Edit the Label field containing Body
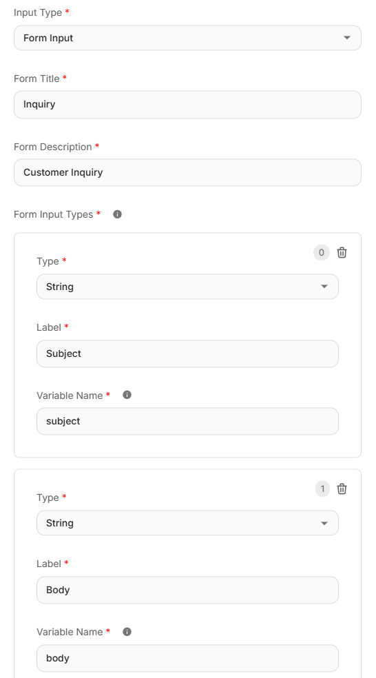The image size is (376, 678). [x=187, y=590]
